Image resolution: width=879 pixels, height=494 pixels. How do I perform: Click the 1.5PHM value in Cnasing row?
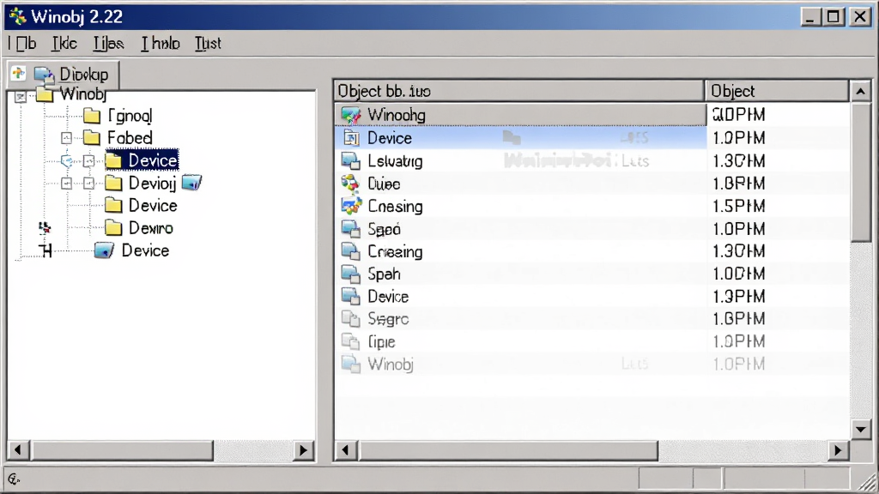pos(738,206)
